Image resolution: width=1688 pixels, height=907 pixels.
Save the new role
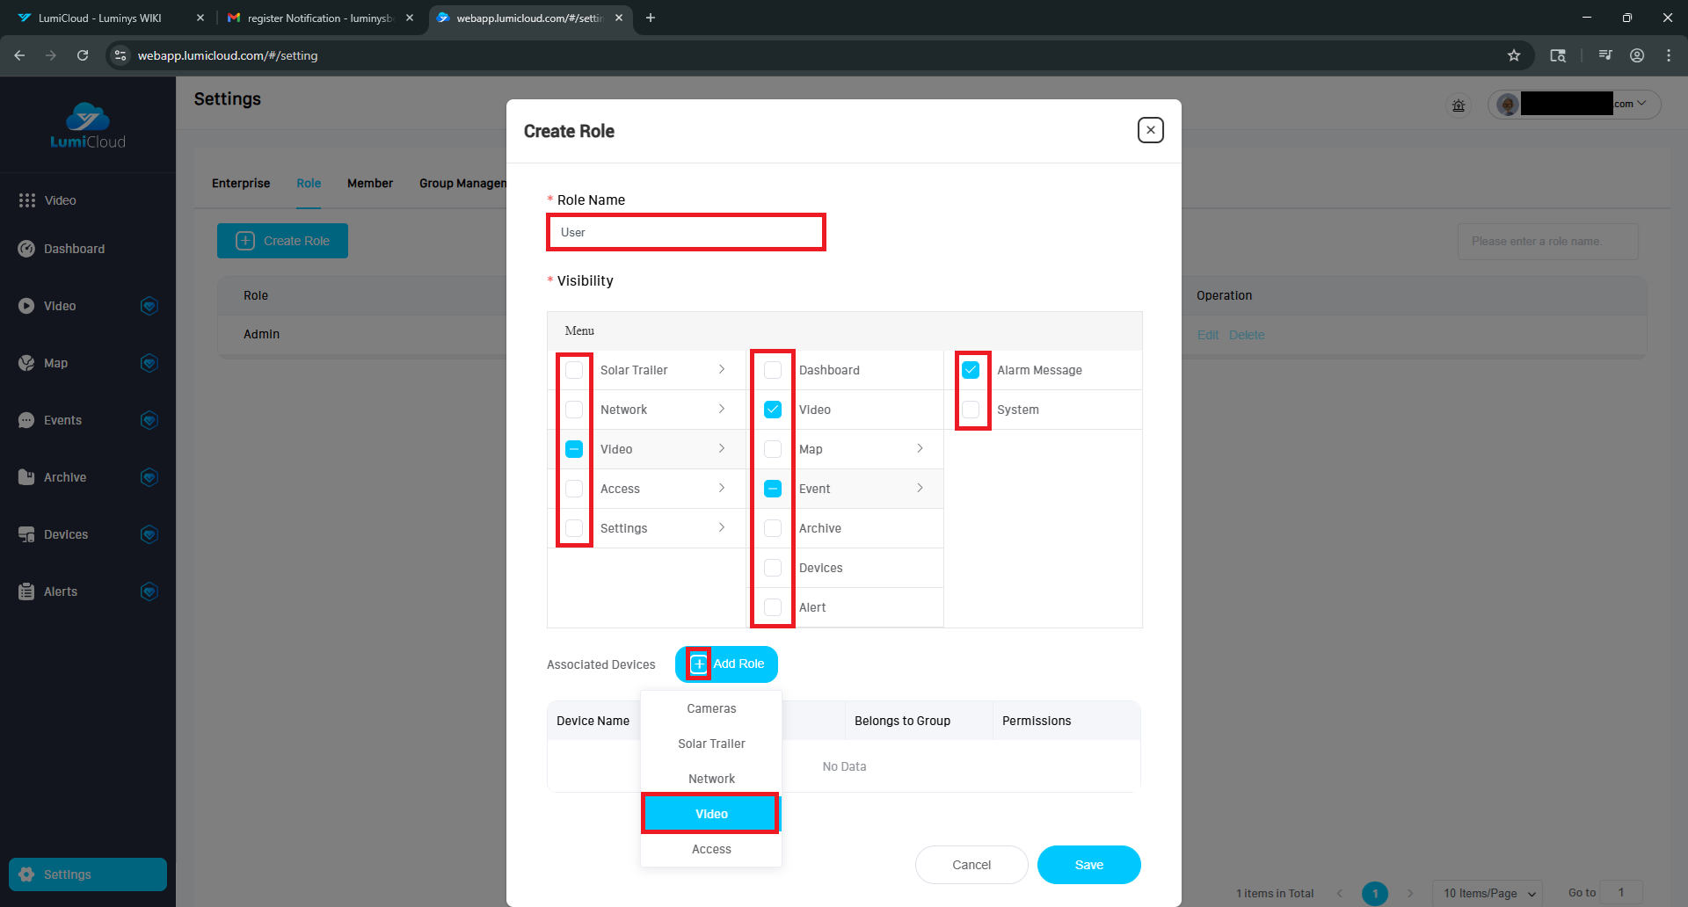pos(1088,865)
